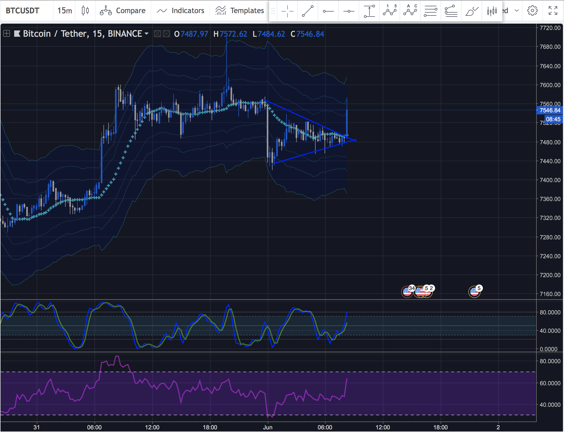Click the Compare button
Viewport: 564px width, 432px height.
coord(123,10)
